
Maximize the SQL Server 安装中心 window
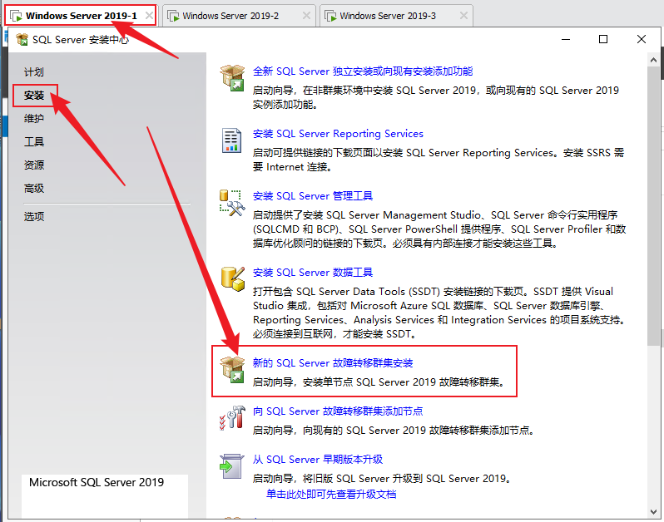pos(603,39)
